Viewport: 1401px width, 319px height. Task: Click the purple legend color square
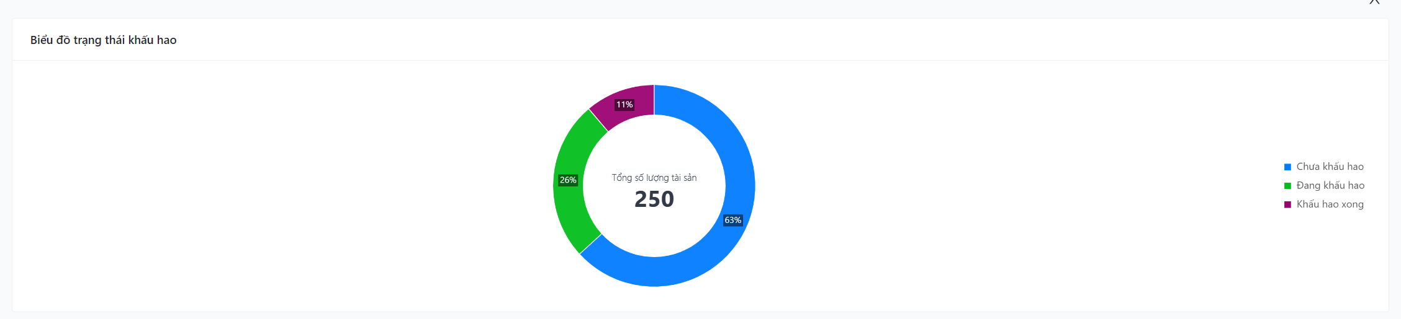pyautogui.click(x=1287, y=204)
